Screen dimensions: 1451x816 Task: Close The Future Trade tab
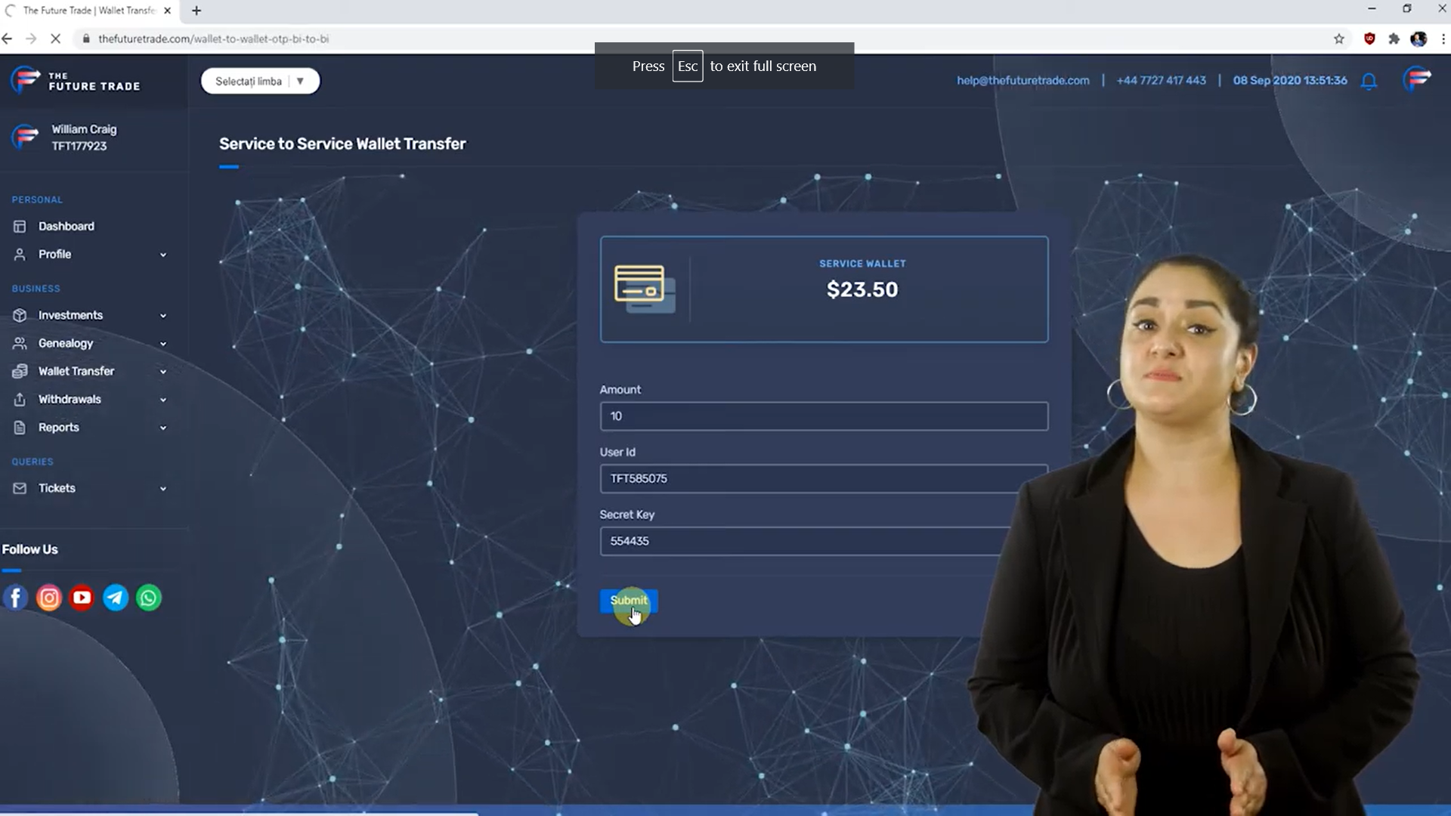(x=167, y=11)
